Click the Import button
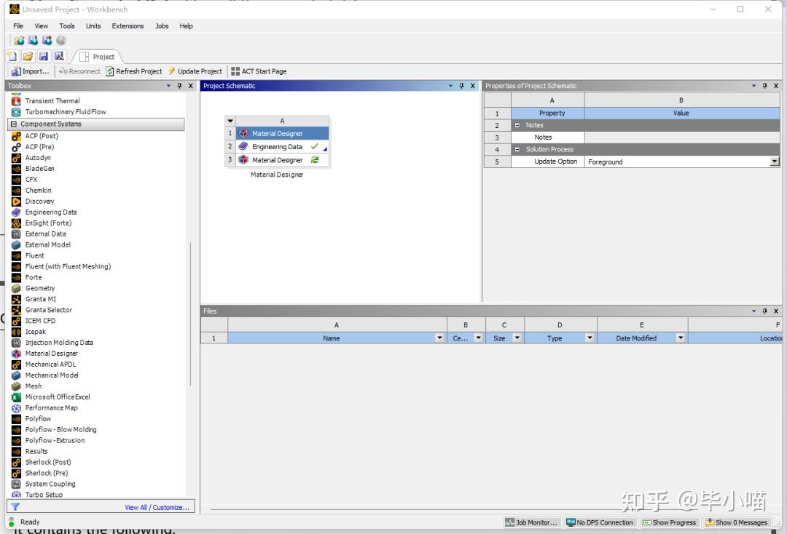Image resolution: width=787 pixels, height=534 pixels. 30,71
